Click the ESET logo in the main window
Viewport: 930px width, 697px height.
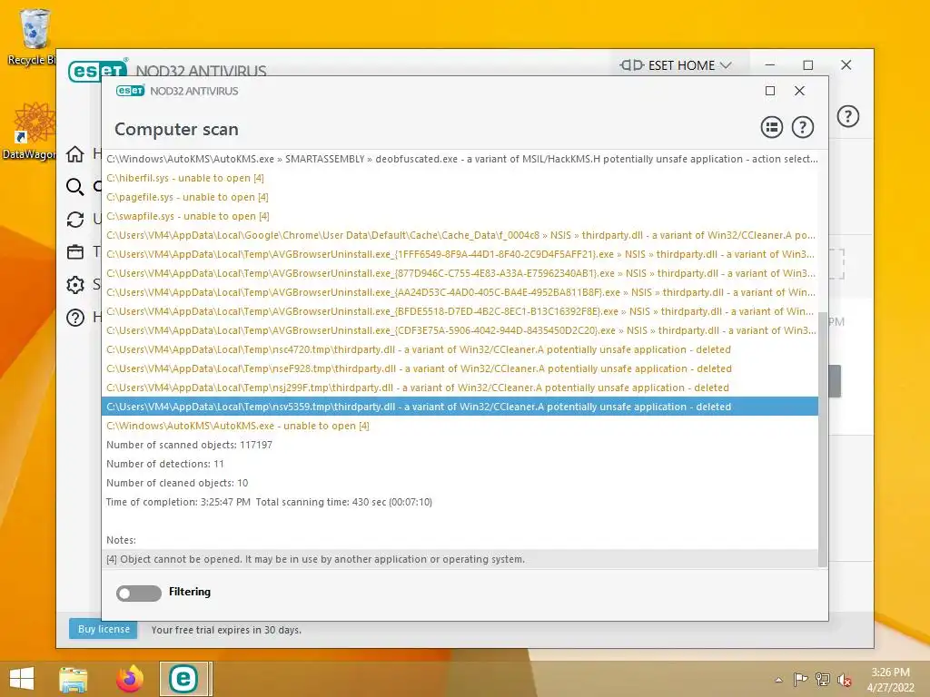pos(98,70)
